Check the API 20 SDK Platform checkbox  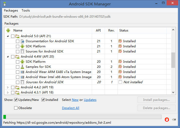17,62
